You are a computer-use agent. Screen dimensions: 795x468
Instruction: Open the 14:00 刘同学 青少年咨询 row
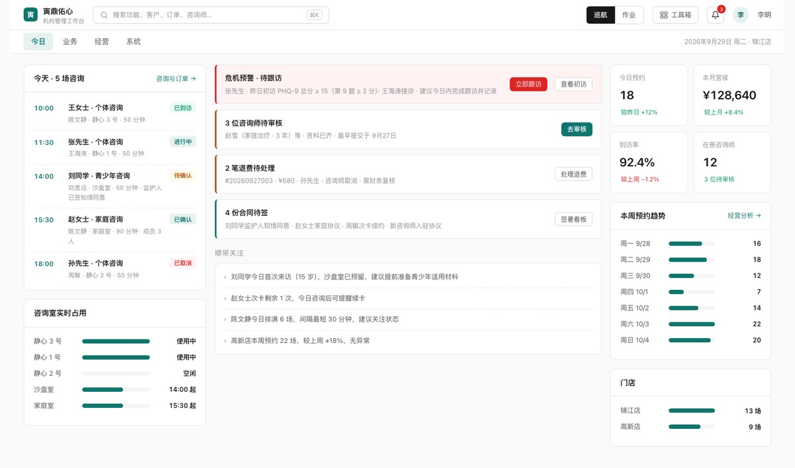pos(115,186)
